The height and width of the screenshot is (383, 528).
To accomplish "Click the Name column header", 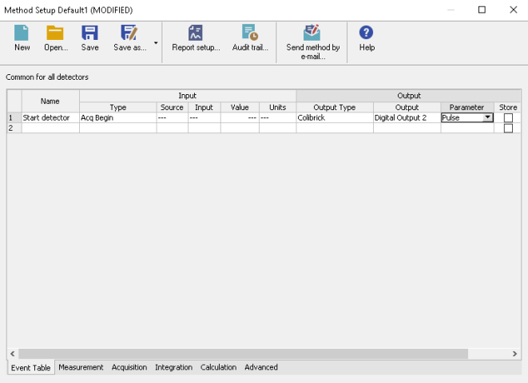I will 50,101.
